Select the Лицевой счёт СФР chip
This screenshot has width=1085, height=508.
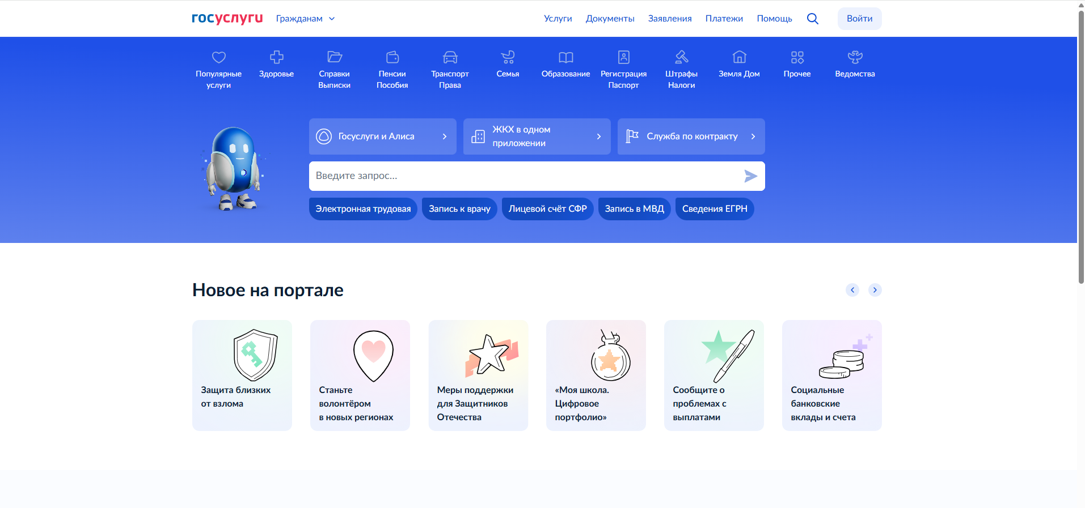pos(548,209)
